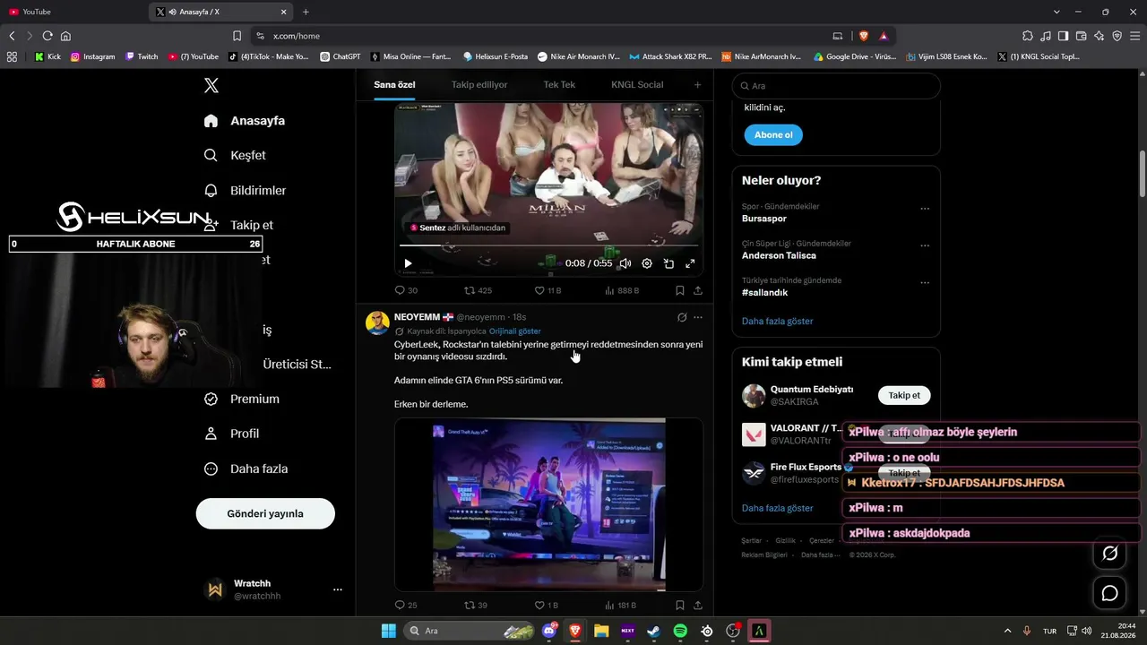Click the Gönderi yayınla button
This screenshot has width=1147, height=645.
265,513
